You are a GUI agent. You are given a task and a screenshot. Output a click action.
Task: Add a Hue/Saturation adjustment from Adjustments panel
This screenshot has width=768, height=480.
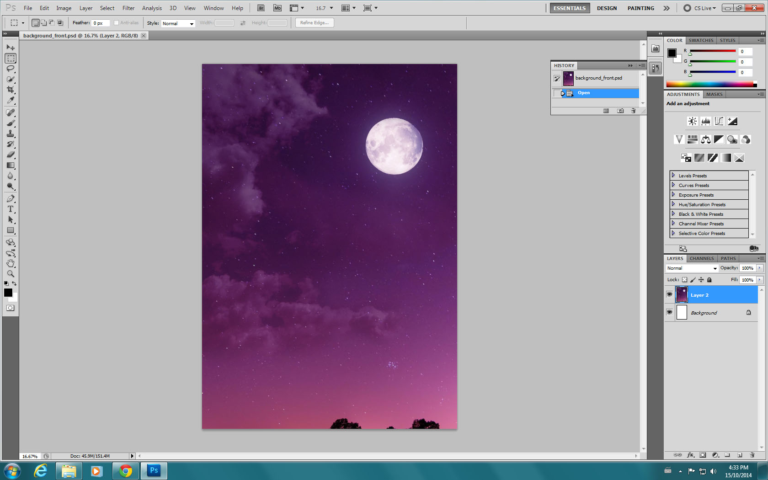(692, 139)
